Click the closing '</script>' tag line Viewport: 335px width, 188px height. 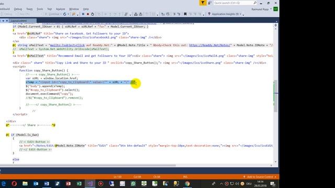[x=20, y=114]
